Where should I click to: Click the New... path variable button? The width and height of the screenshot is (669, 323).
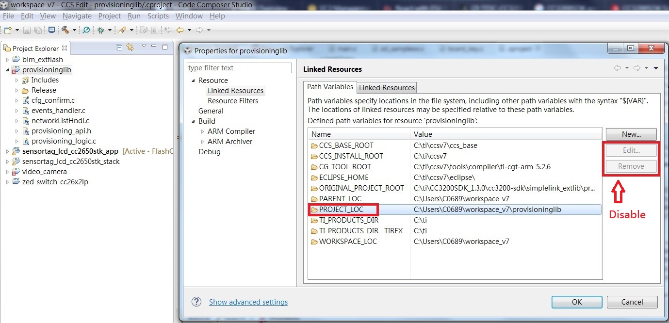click(x=631, y=134)
